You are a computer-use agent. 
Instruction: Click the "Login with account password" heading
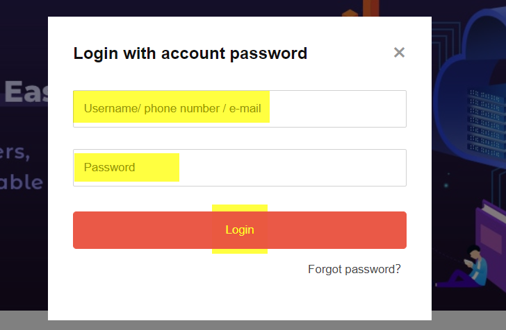[x=190, y=53]
